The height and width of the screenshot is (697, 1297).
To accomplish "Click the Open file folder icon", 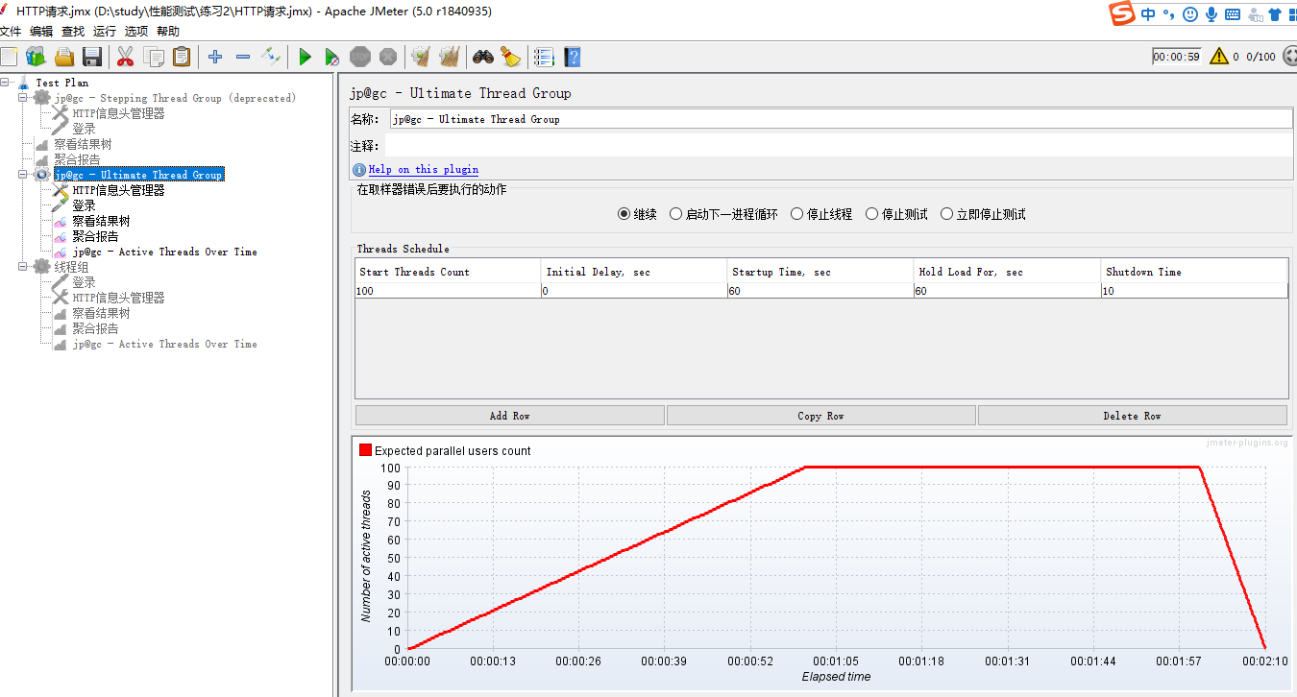I will pos(63,57).
